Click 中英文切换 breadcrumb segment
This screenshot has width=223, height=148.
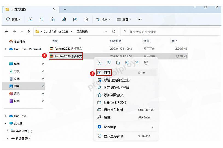point(81,31)
